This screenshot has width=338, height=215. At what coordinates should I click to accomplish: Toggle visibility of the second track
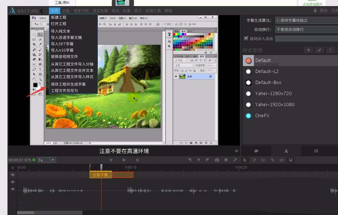pyautogui.click(x=13, y=182)
